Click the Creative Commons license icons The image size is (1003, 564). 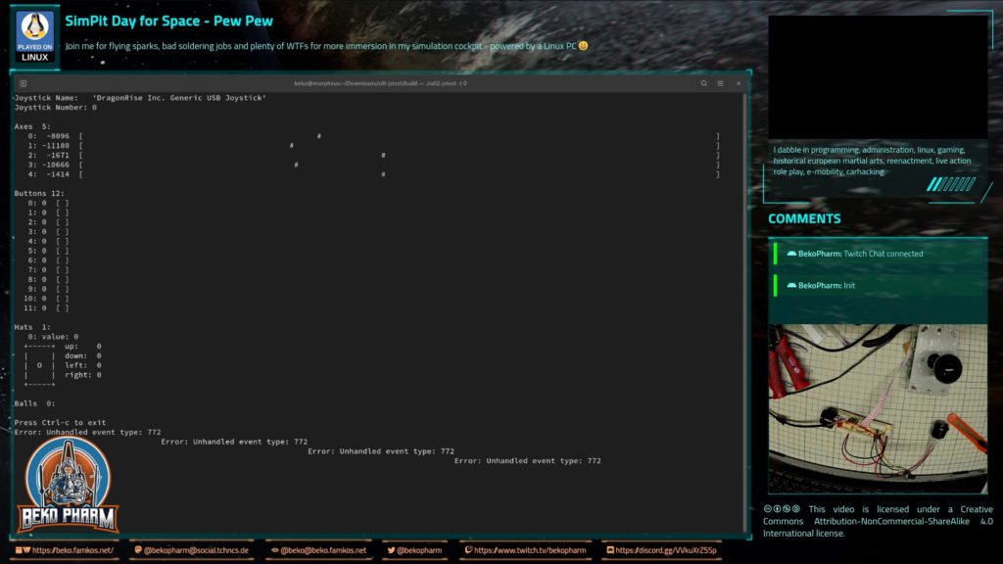[781, 509]
